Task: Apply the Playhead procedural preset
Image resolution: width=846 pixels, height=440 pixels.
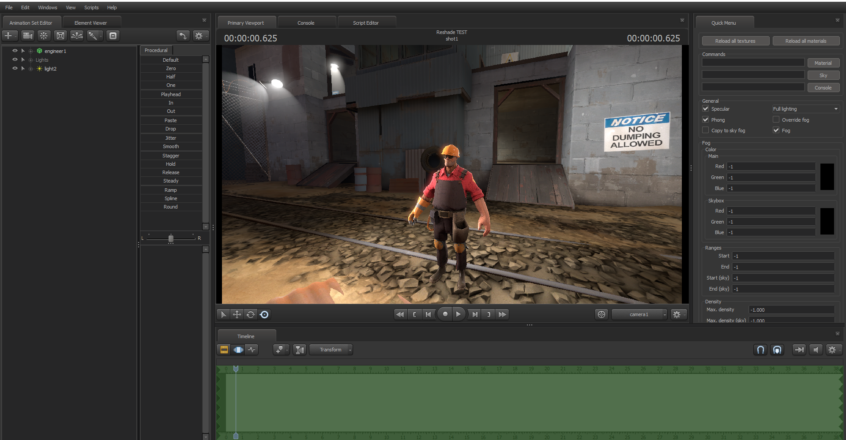Action: [x=171, y=94]
